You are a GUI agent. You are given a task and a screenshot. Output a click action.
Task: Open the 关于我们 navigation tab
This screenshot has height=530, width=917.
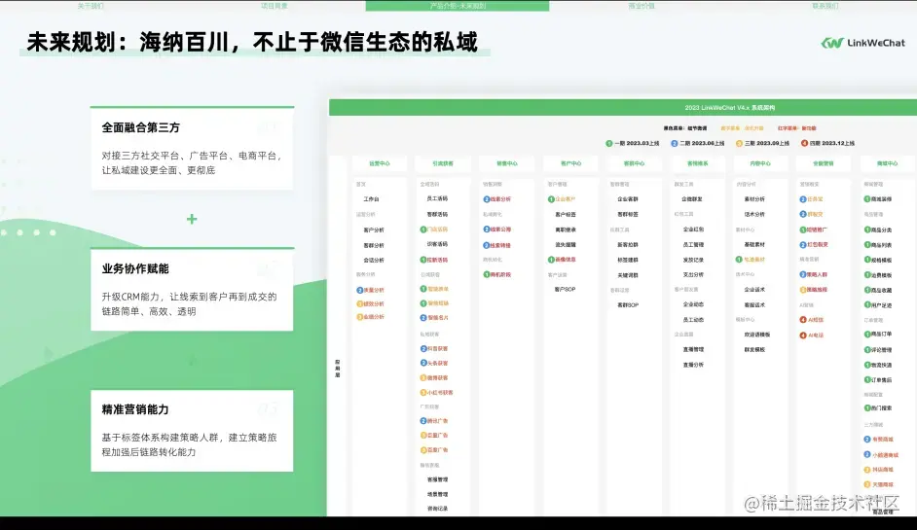click(x=91, y=6)
